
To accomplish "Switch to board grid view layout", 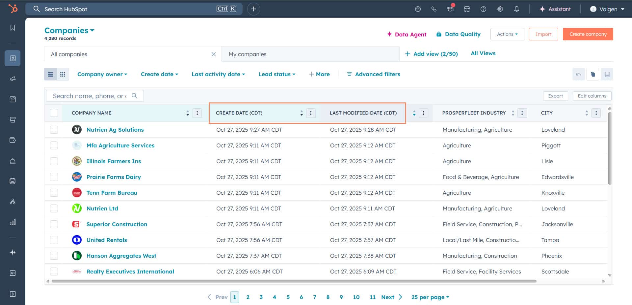I will point(63,74).
